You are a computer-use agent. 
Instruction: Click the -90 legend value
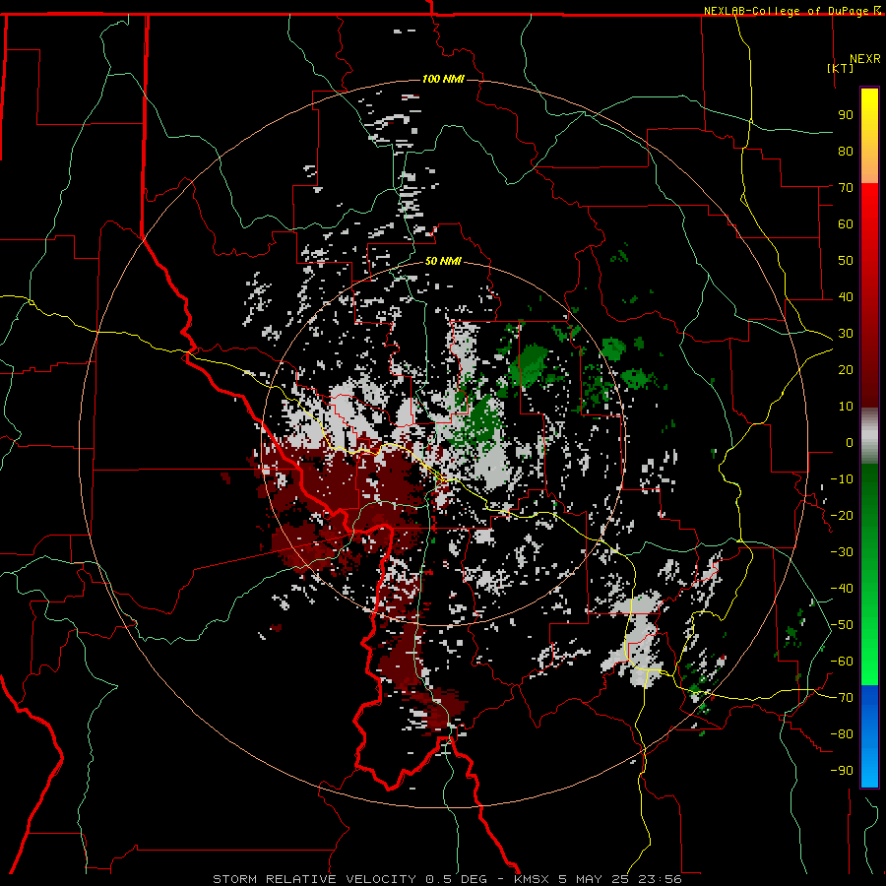(x=842, y=771)
